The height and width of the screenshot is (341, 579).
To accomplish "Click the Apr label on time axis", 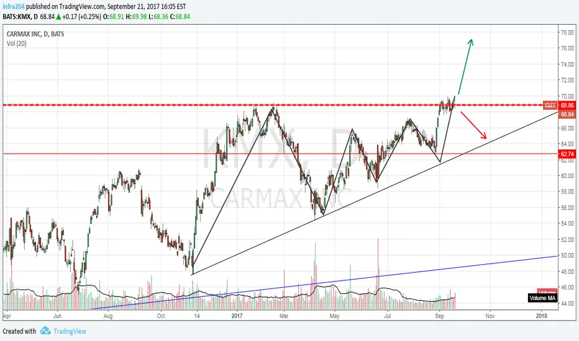I will tap(7, 316).
